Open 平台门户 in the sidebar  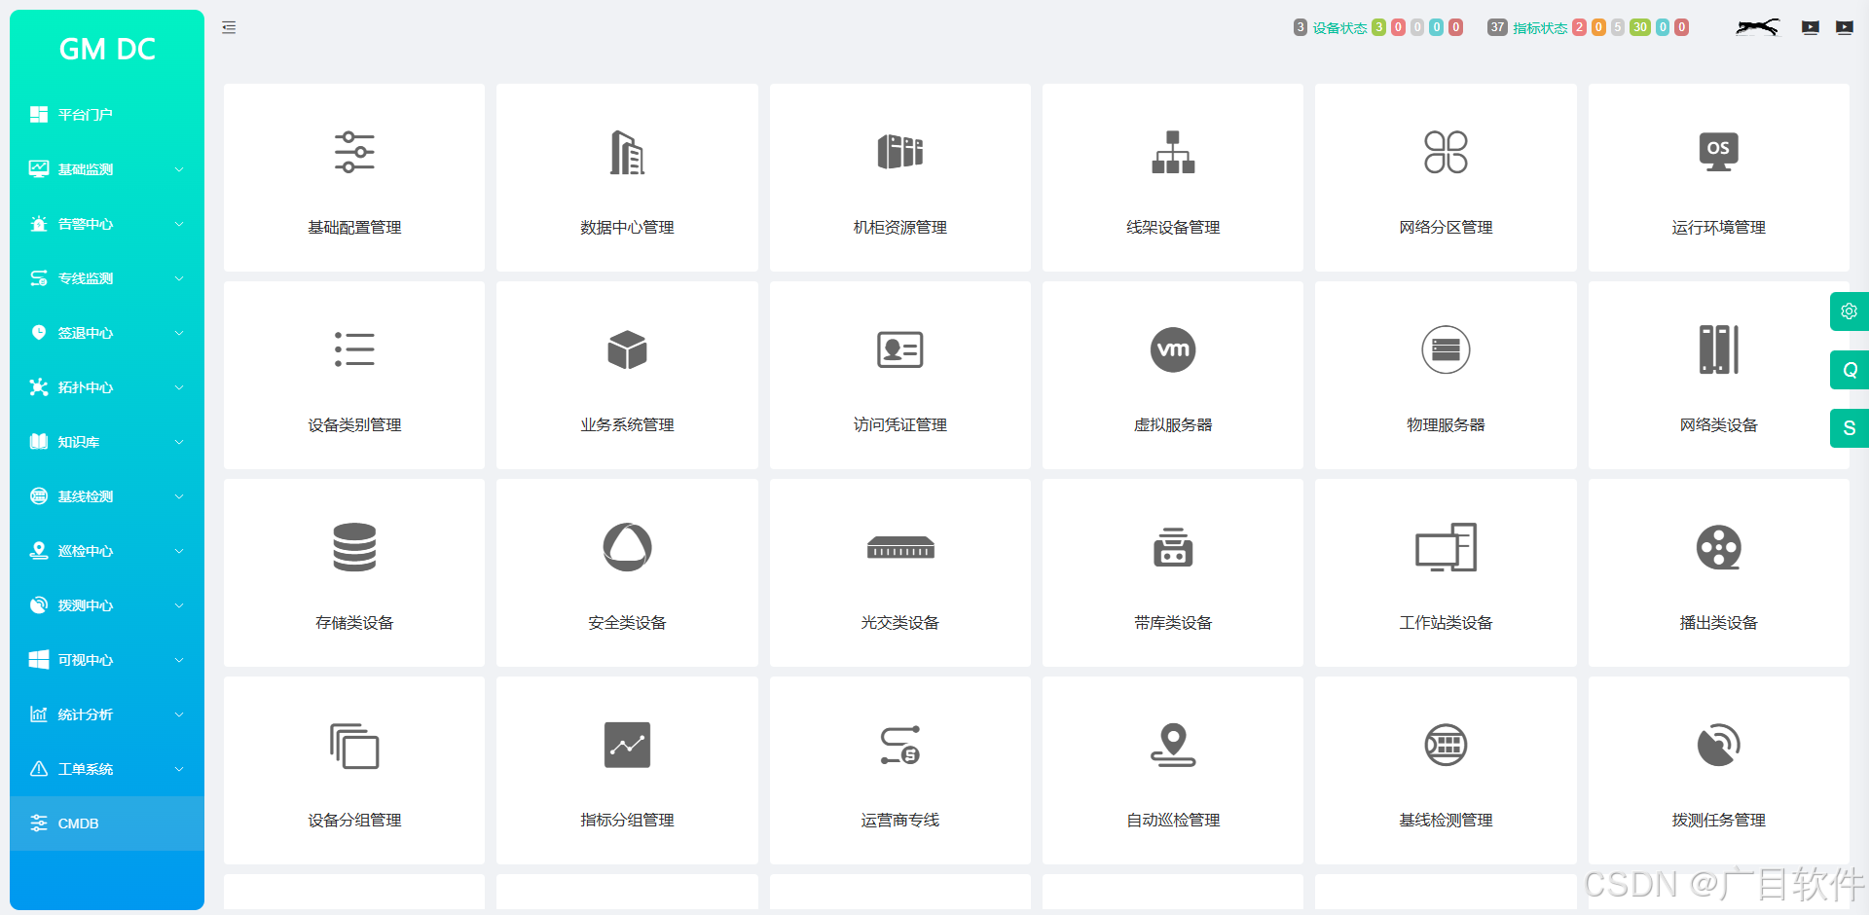coord(107,115)
